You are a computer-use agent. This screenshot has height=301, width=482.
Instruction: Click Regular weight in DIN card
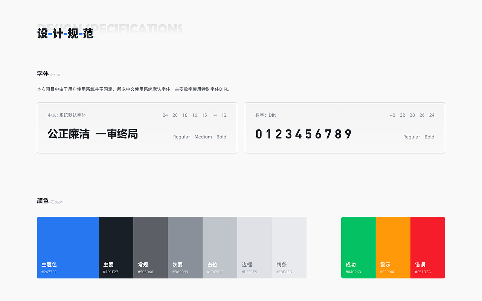tap(412, 137)
